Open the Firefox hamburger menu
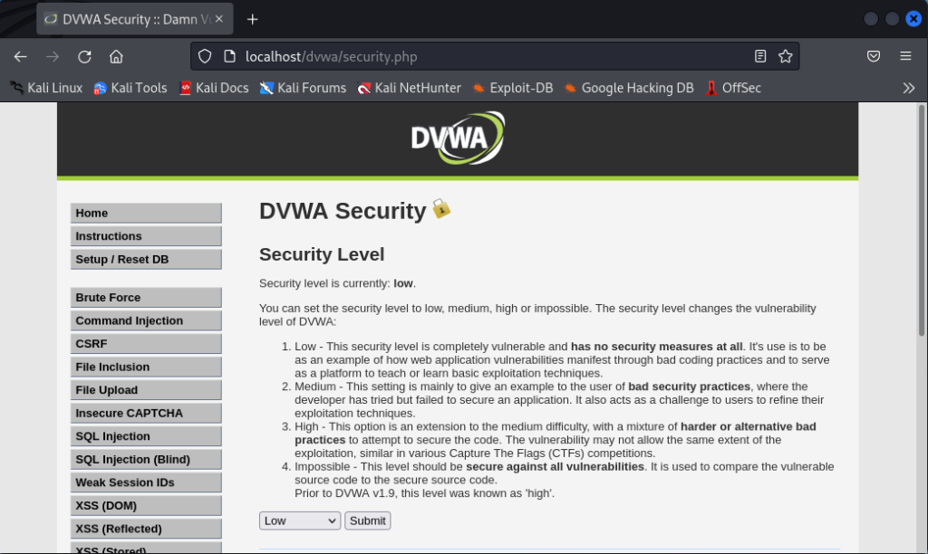Screen dimensions: 928x554 click(x=905, y=56)
